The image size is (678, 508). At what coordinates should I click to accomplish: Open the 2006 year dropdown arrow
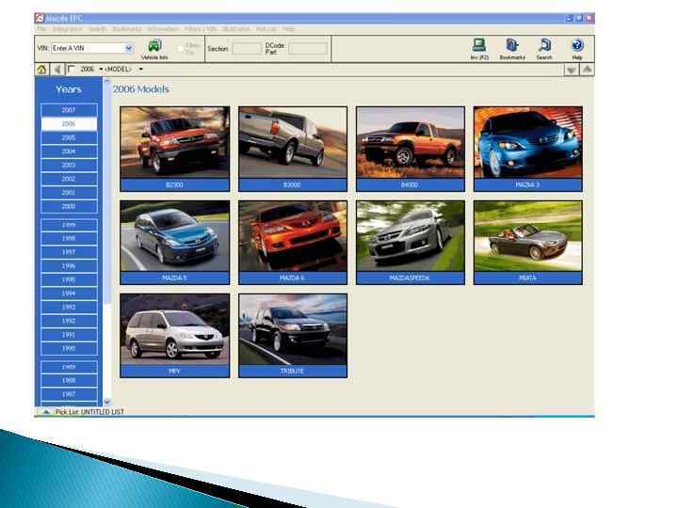click(101, 69)
